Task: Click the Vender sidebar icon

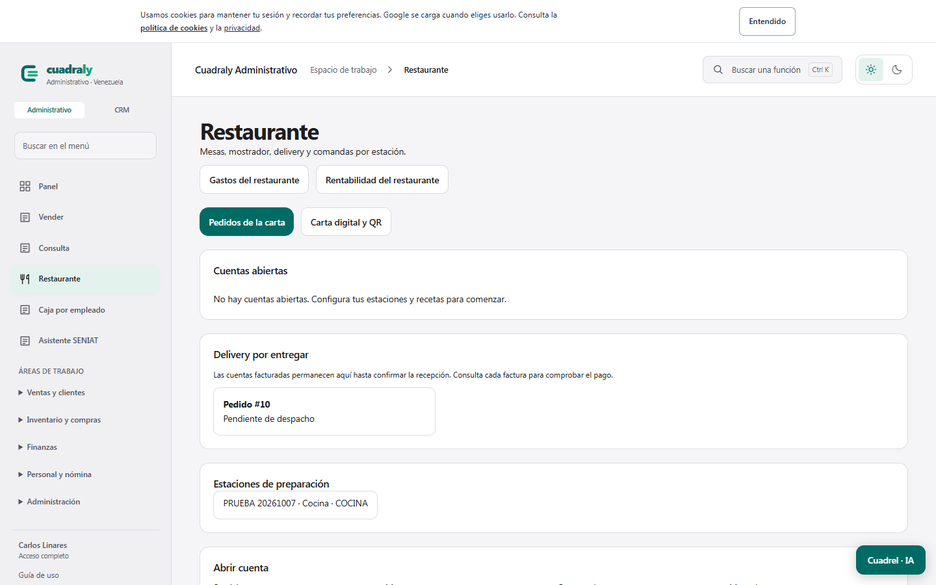Action: point(25,217)
